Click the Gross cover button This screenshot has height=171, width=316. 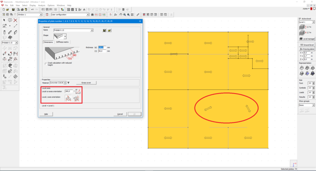(86, 83)
